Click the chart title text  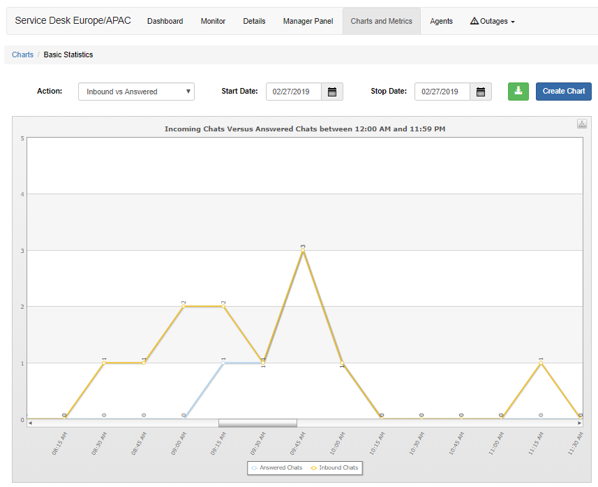pos(305,129)
